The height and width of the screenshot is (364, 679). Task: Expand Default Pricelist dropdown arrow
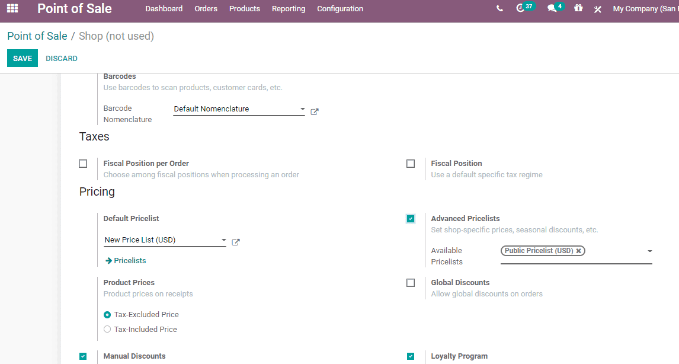coord(224,240)
